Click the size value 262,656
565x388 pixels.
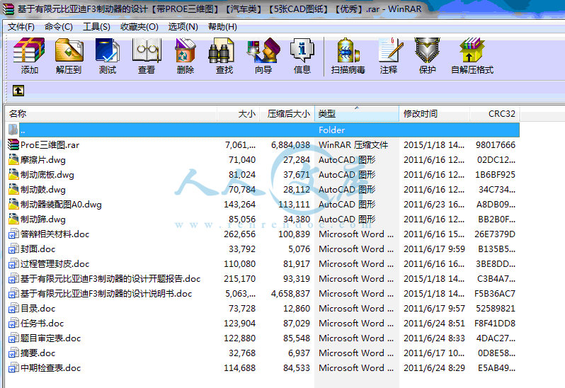click(x=239, y=234)
